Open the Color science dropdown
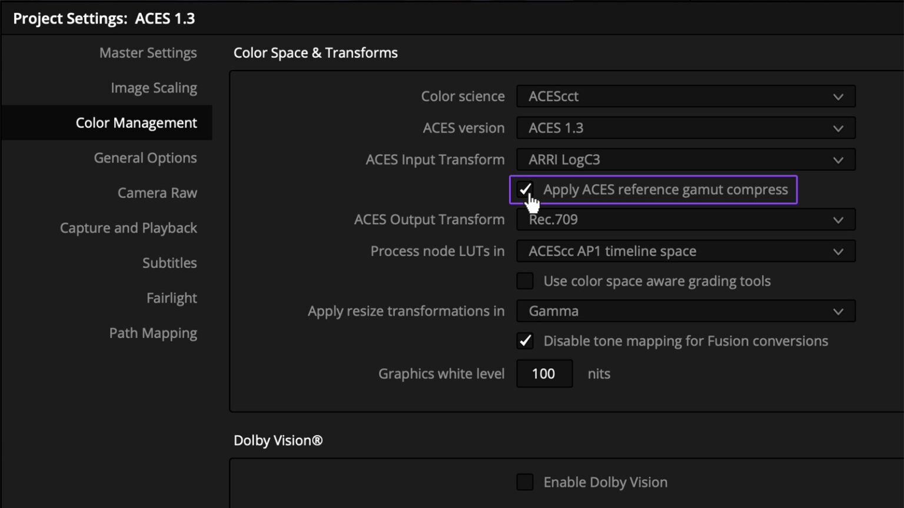 tap(685, 96)
